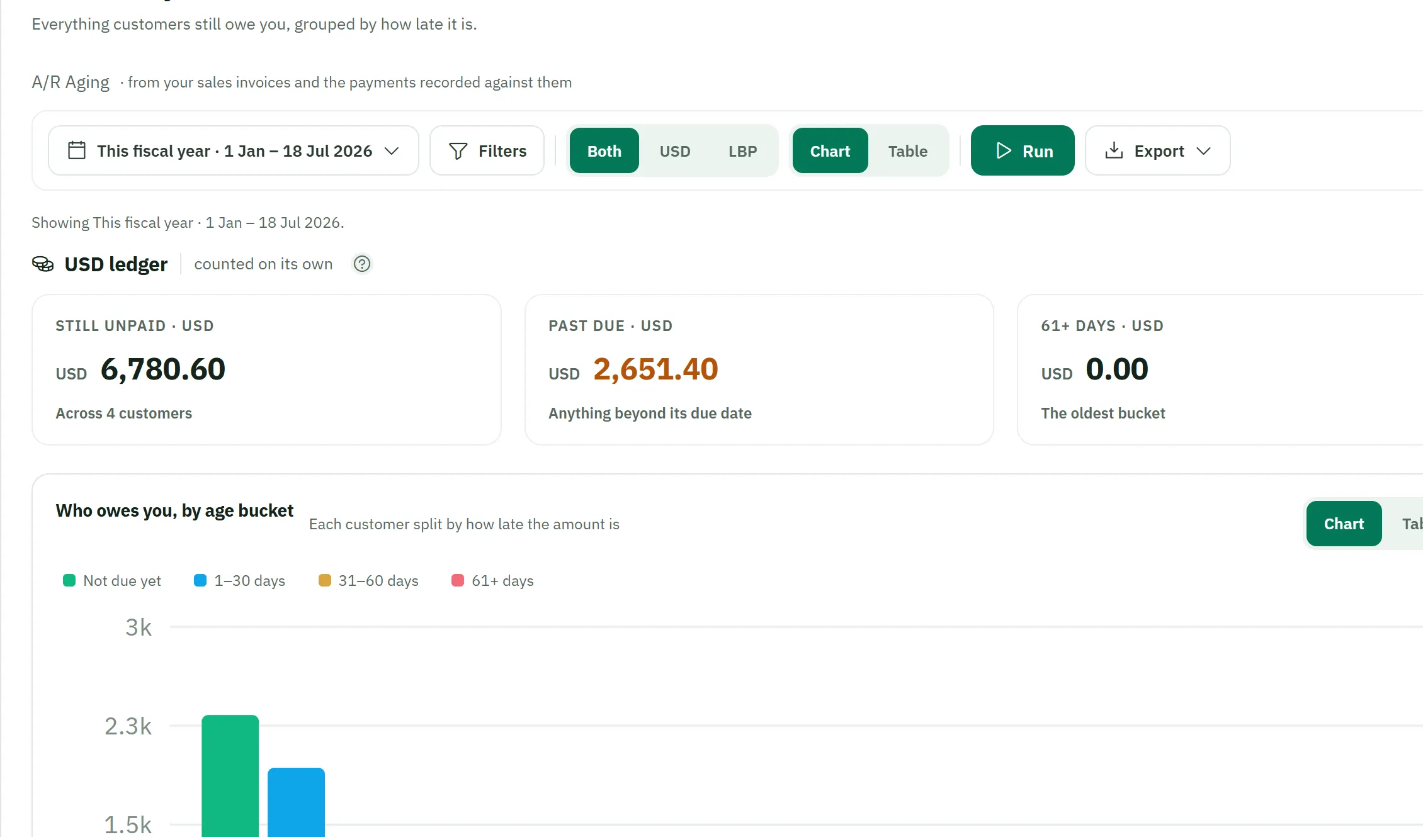Toggle the 1–30 days legend swatch
Image resolution: width=1423 pixels, height=837 pixels.
pyautogui.click(x=200, y=580)
